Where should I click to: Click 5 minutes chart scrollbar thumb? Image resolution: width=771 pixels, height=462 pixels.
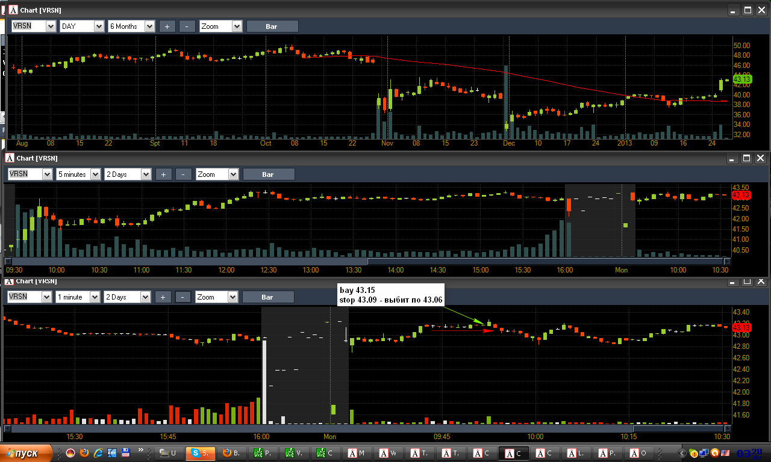(545, 262)
